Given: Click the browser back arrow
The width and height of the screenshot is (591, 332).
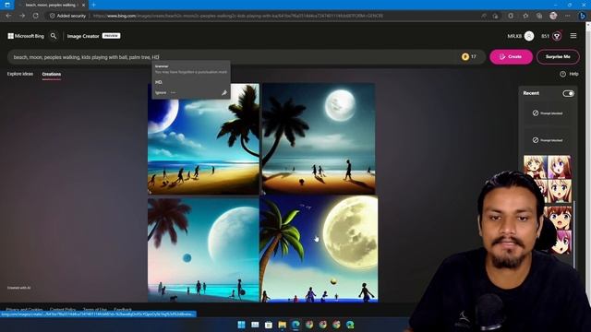Looking at the screenshot, I should point(8,16).
